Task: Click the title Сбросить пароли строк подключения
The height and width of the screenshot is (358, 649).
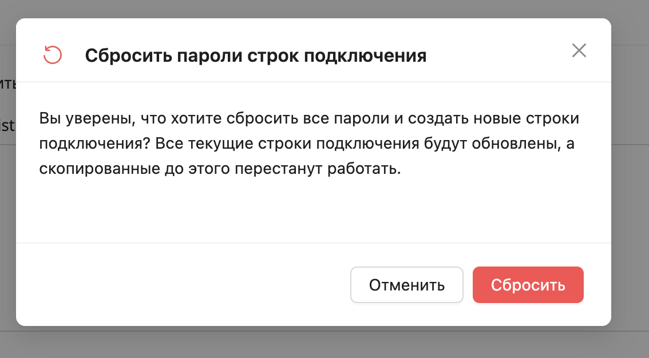Action: click(255, 56)
